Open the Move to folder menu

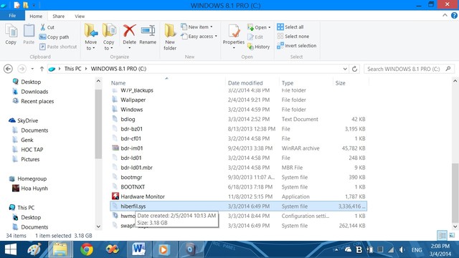tap(91, 37)
